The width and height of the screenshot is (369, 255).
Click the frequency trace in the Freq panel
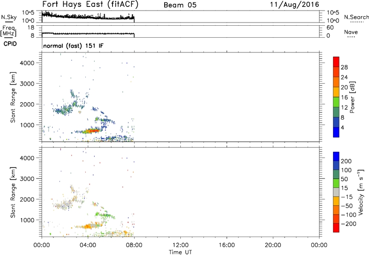coord(88,34)
